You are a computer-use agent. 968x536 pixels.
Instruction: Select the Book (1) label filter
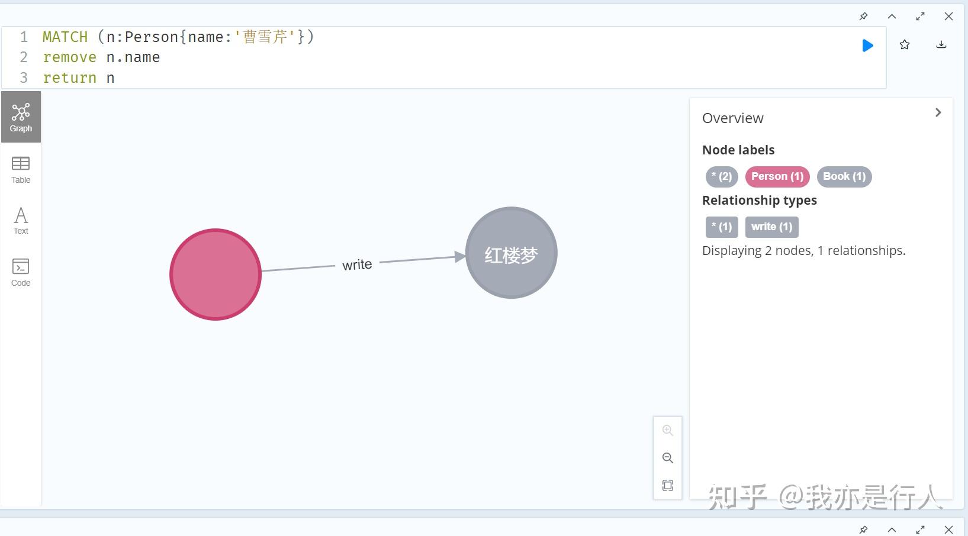click(844, 176)
